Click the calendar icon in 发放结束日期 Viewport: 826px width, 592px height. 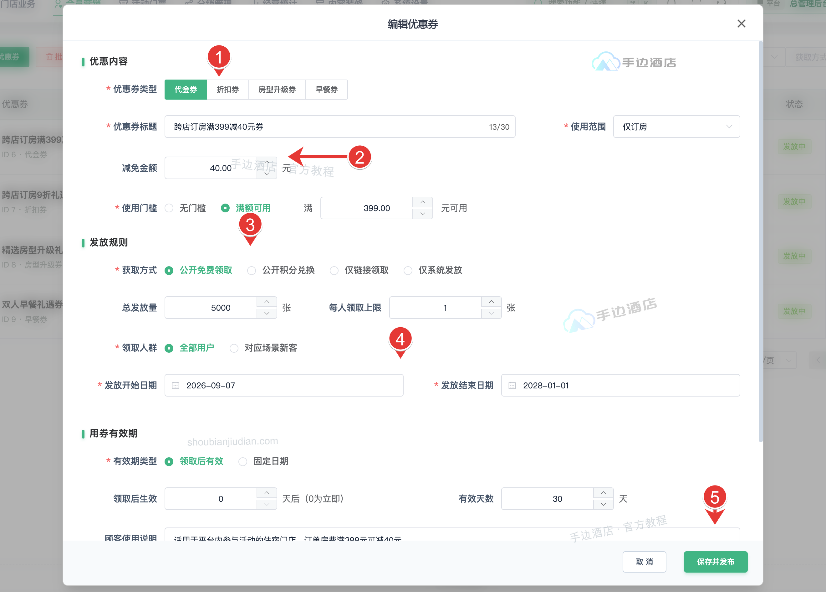point(512,385)
